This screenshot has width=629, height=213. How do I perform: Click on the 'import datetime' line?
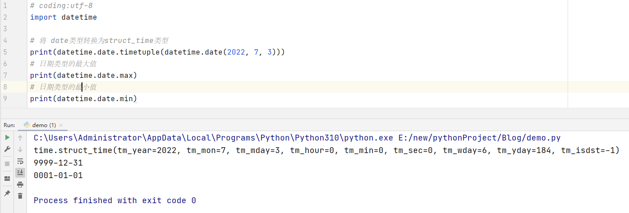coord(63,17)
